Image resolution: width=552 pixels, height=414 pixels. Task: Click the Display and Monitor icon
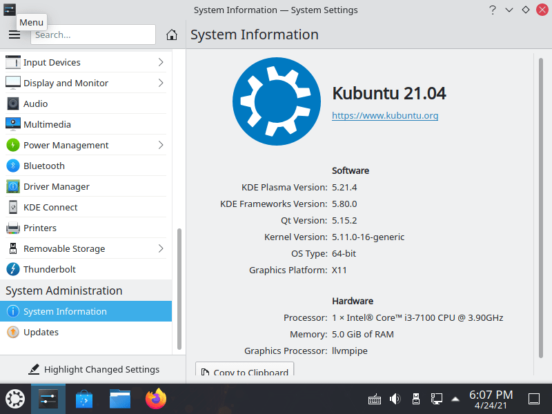tap(13, 83)
